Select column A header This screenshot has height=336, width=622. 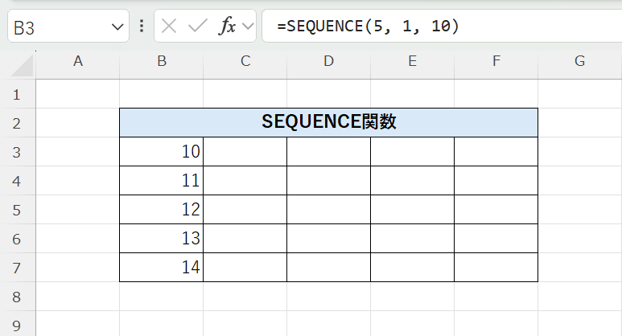click(x=78, y=61)
